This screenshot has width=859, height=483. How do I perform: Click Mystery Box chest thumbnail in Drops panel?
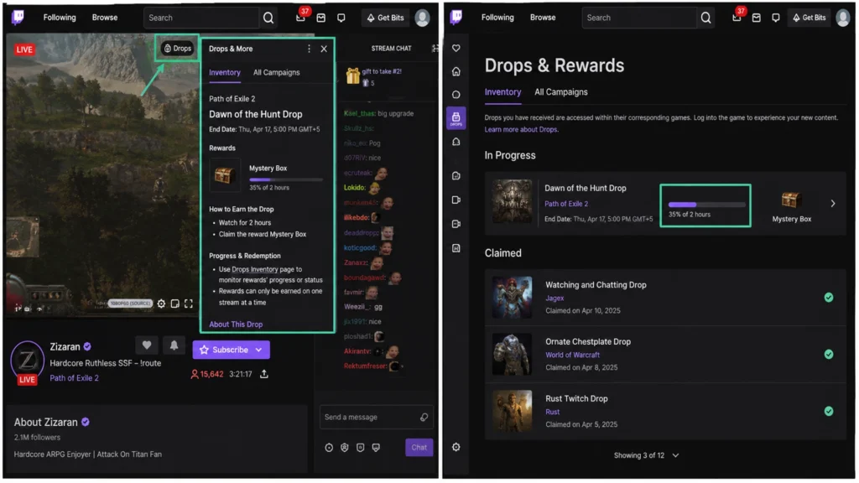(x=225, y=176)
